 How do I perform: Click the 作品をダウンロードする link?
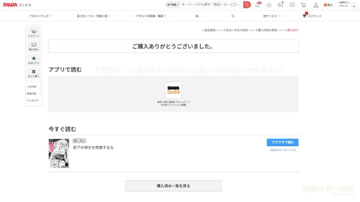tap(282, 149)
